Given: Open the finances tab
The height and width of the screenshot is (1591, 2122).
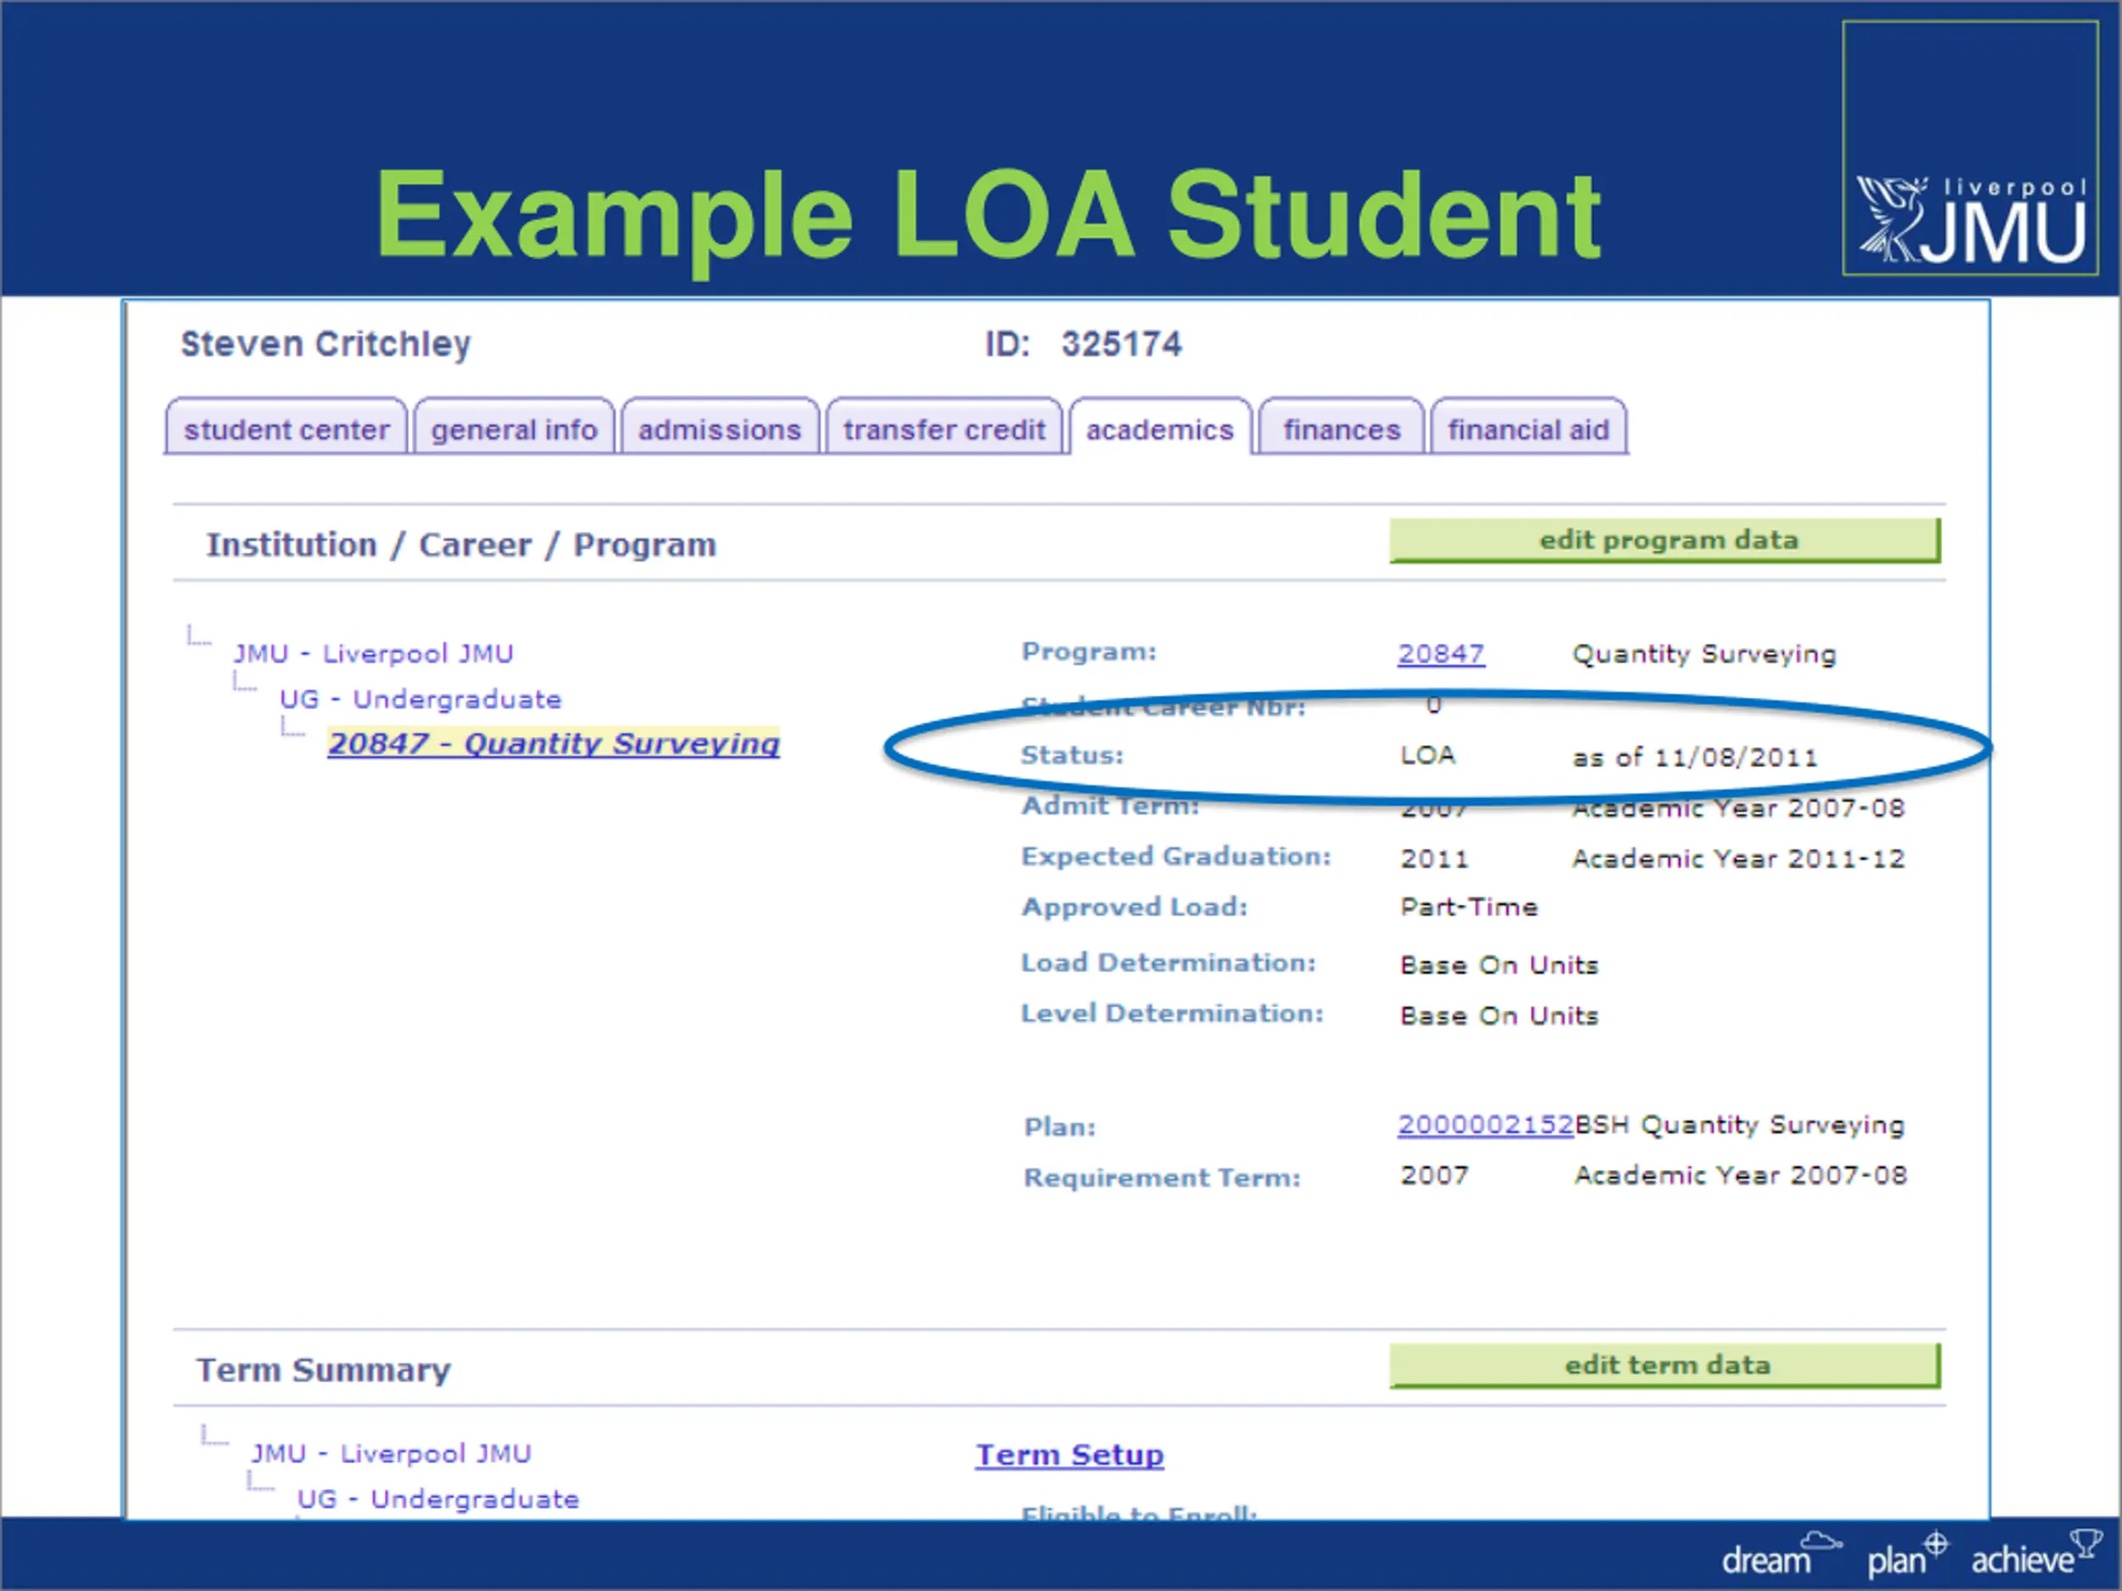Looking at the screenshot, I should (x=1341, y=428).
